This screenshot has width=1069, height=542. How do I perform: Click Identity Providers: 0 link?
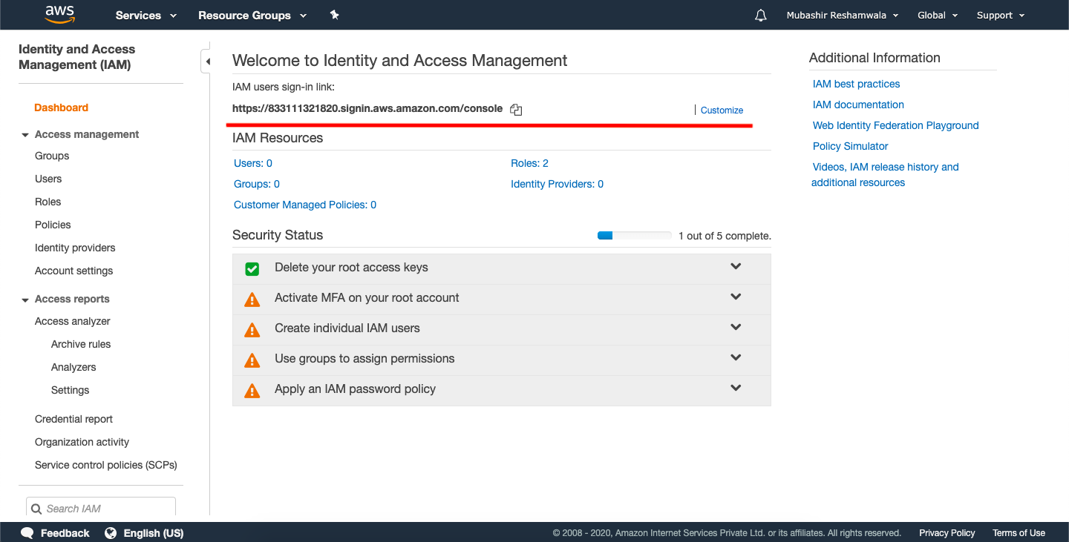(x=557, y=184)
